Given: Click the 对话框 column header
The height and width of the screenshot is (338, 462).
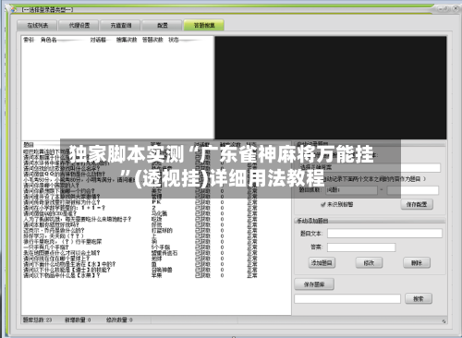Looking at the screenshot, I should pos(98,40).
